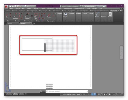Open the Файл menu
This screenshot has height=100, width=128.
[x=12, y=9]
